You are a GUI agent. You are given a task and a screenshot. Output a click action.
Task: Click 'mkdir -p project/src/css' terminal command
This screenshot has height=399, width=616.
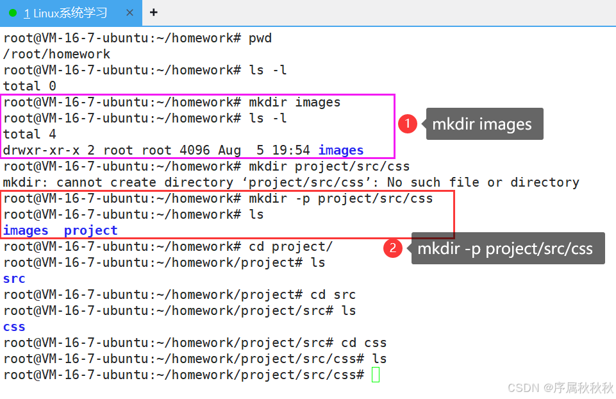coord(340,198)
